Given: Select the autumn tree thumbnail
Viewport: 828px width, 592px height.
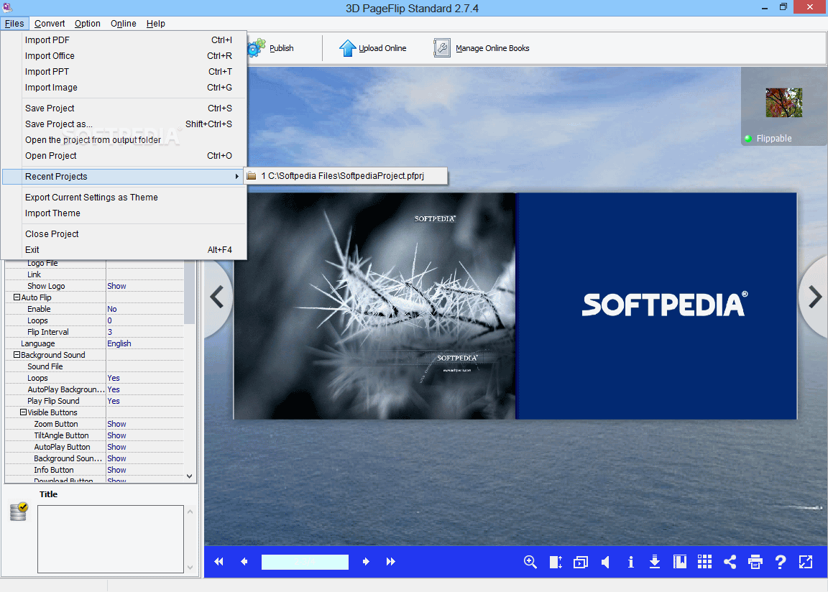Looking at the screenshot, I should (x=783, y=102).
